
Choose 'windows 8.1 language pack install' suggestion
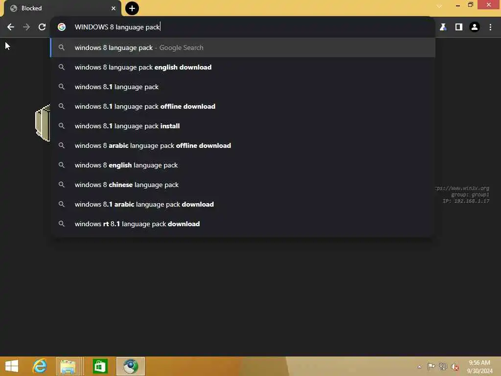click(x=243, y=126)
